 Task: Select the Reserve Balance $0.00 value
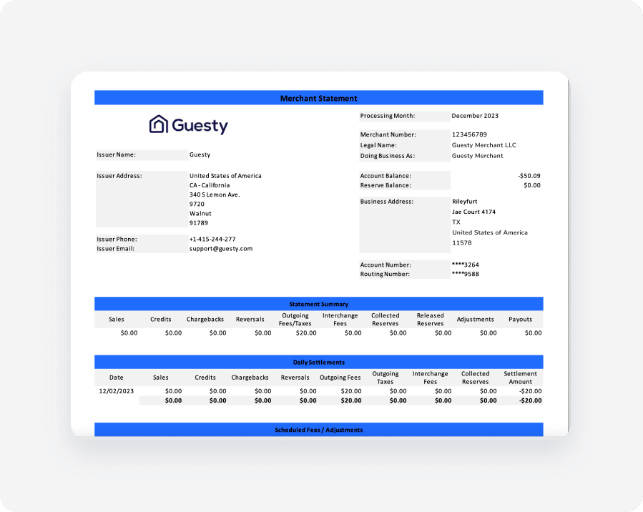(532, 185)
